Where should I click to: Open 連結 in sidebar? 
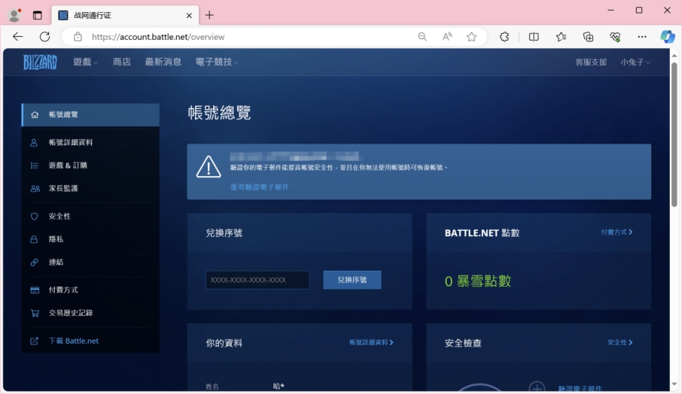90,262
